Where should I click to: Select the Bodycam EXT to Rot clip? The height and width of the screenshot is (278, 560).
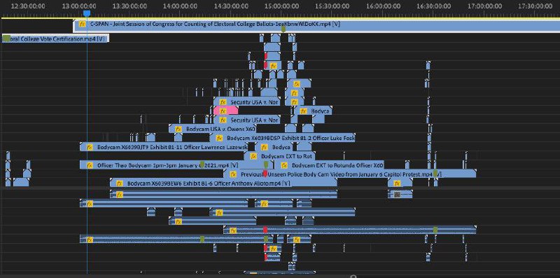click(x=279, y=156)
